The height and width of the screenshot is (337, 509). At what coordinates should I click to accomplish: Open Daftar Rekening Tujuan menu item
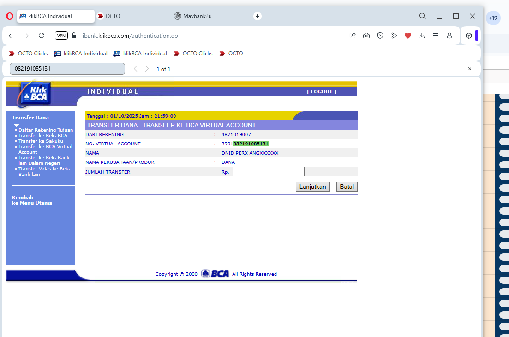(x=46, y=130)
